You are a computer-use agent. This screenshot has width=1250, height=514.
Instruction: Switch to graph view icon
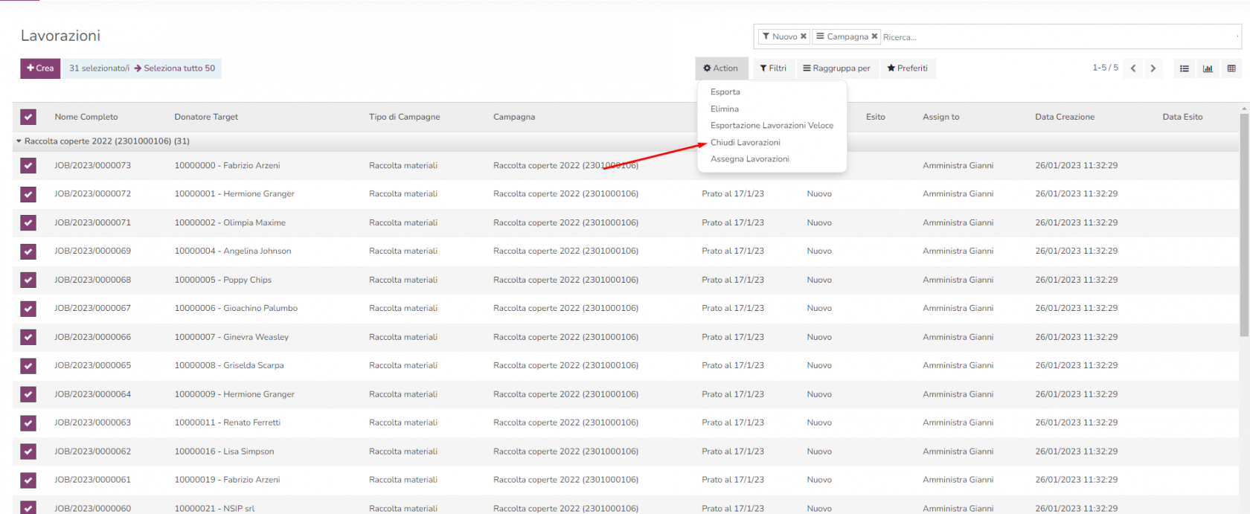coord(1208,68)
